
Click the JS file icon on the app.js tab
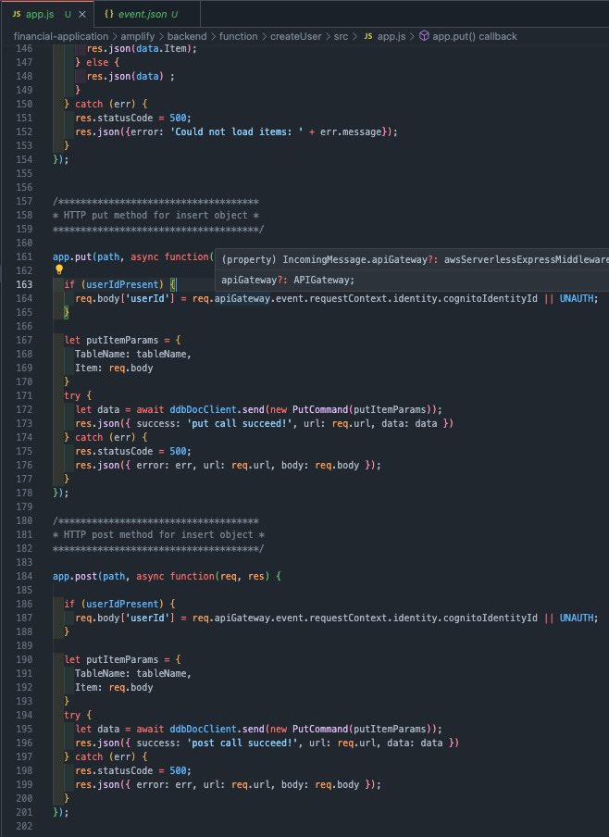(17, 15)
